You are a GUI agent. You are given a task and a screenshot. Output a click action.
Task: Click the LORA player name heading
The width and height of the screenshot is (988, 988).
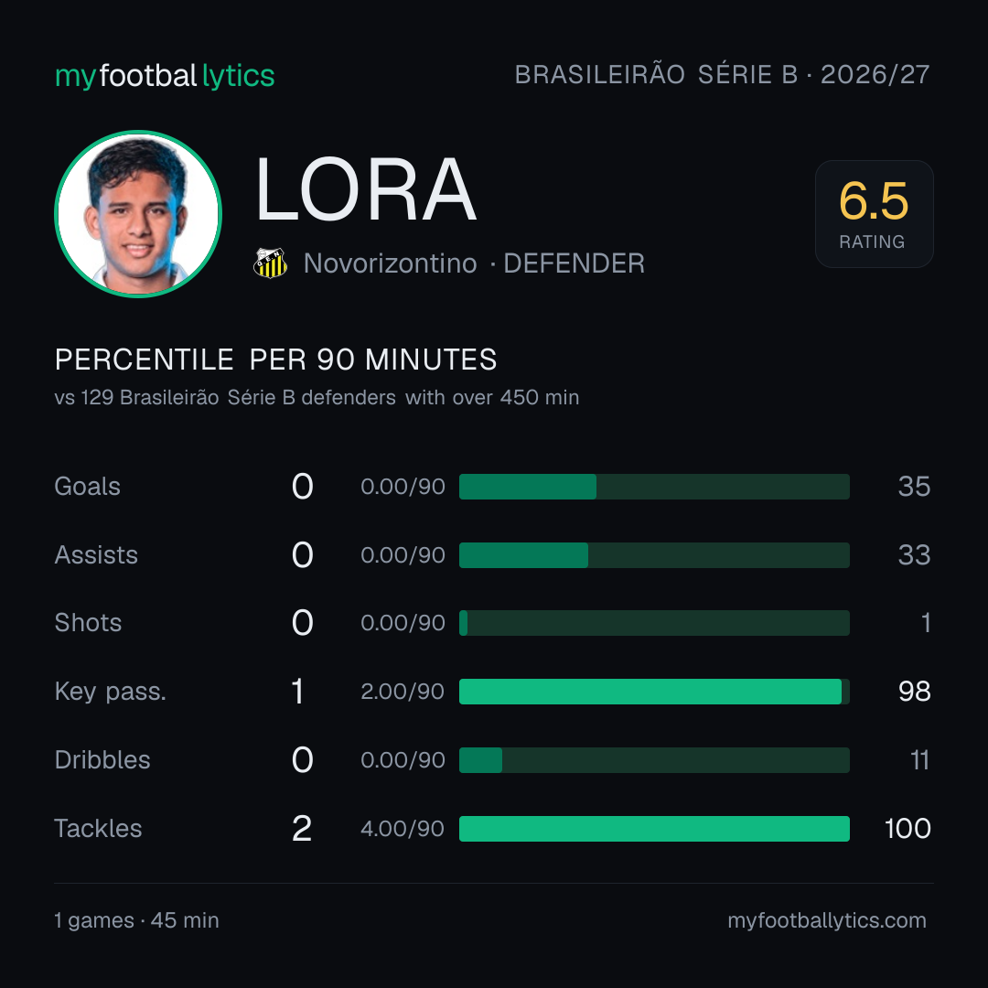coord(365,189)
